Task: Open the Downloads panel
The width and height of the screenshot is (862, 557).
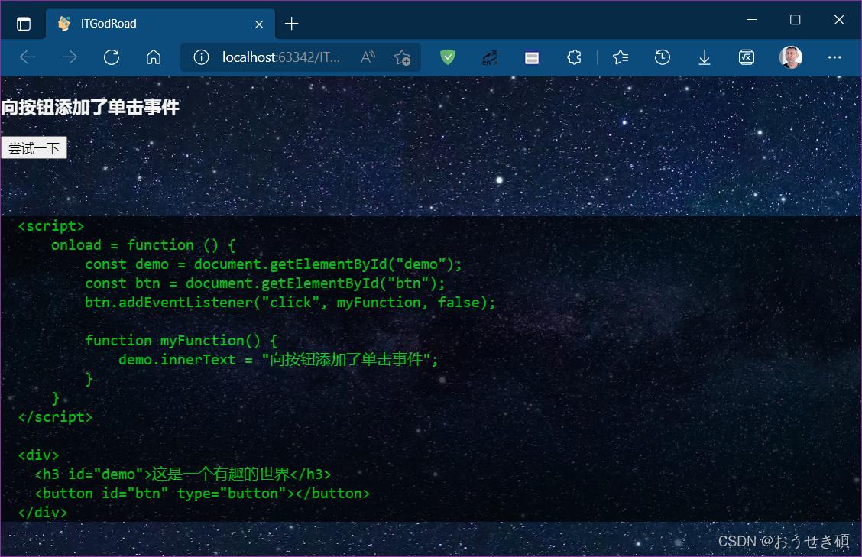Action: pyautogui.click(x=705, y=57)
